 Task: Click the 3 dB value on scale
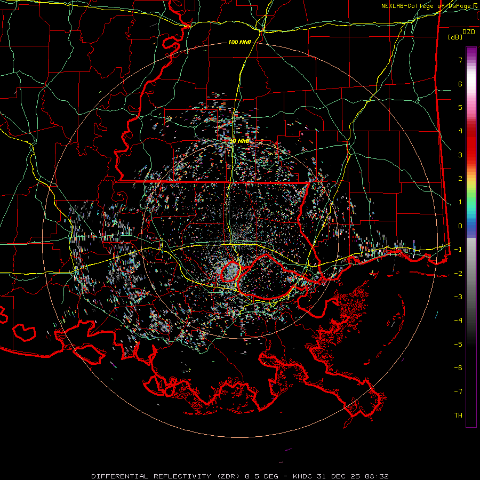(x=460, y=155)
